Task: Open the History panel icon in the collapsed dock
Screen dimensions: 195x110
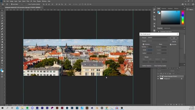Action: pos(154,9)
